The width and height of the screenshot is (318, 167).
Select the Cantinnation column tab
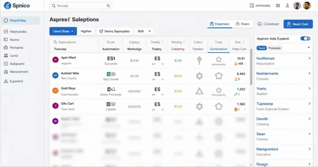219,49
